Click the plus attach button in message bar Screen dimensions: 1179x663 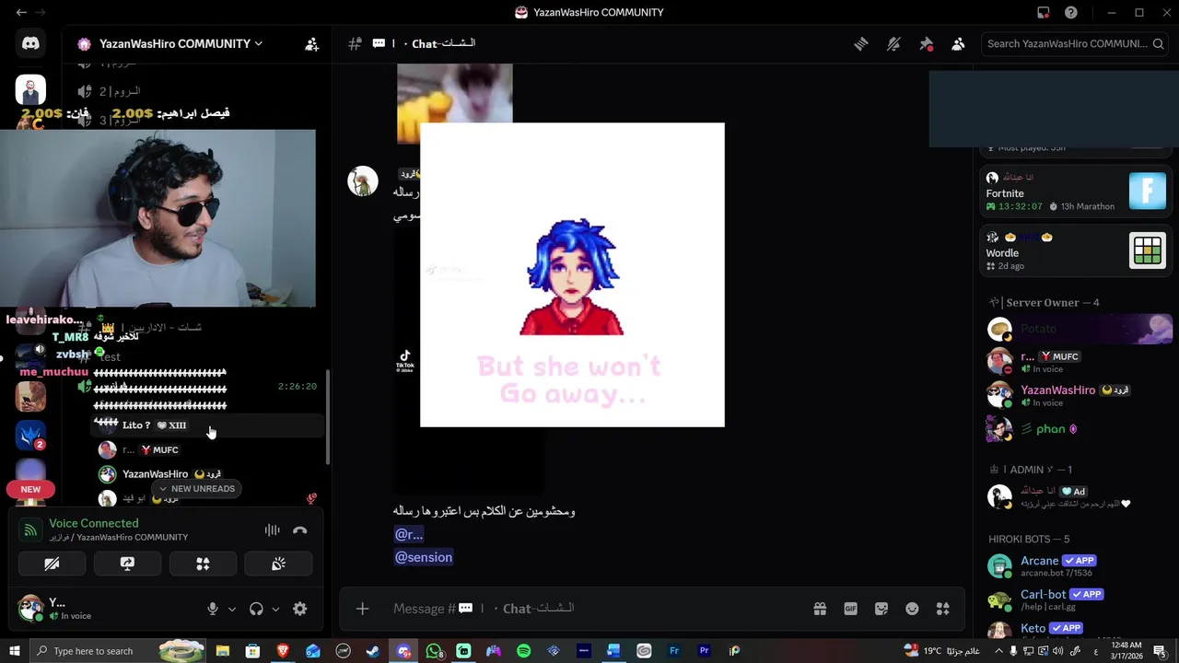pyautogui.click(x=362, y=609)
